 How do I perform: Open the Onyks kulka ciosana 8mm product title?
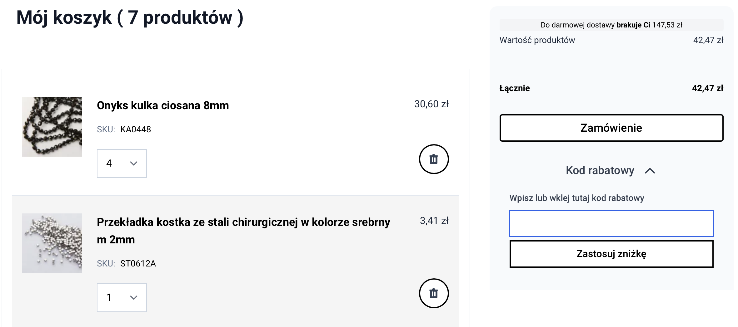pyautogui.click(x=163, y=105)
